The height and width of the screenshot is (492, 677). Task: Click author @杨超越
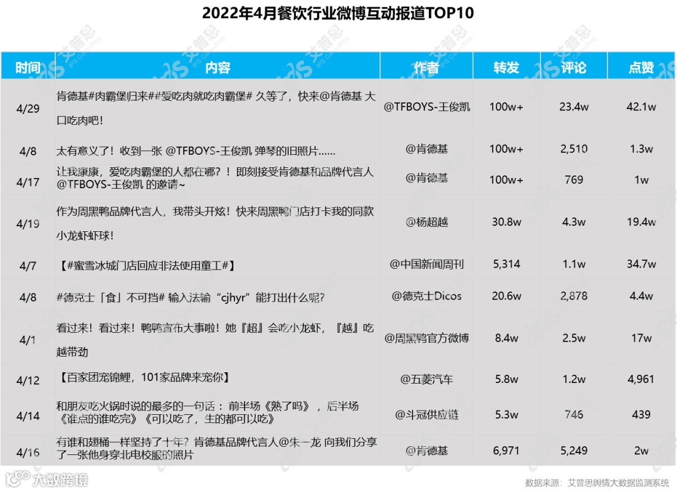[427, 222]
